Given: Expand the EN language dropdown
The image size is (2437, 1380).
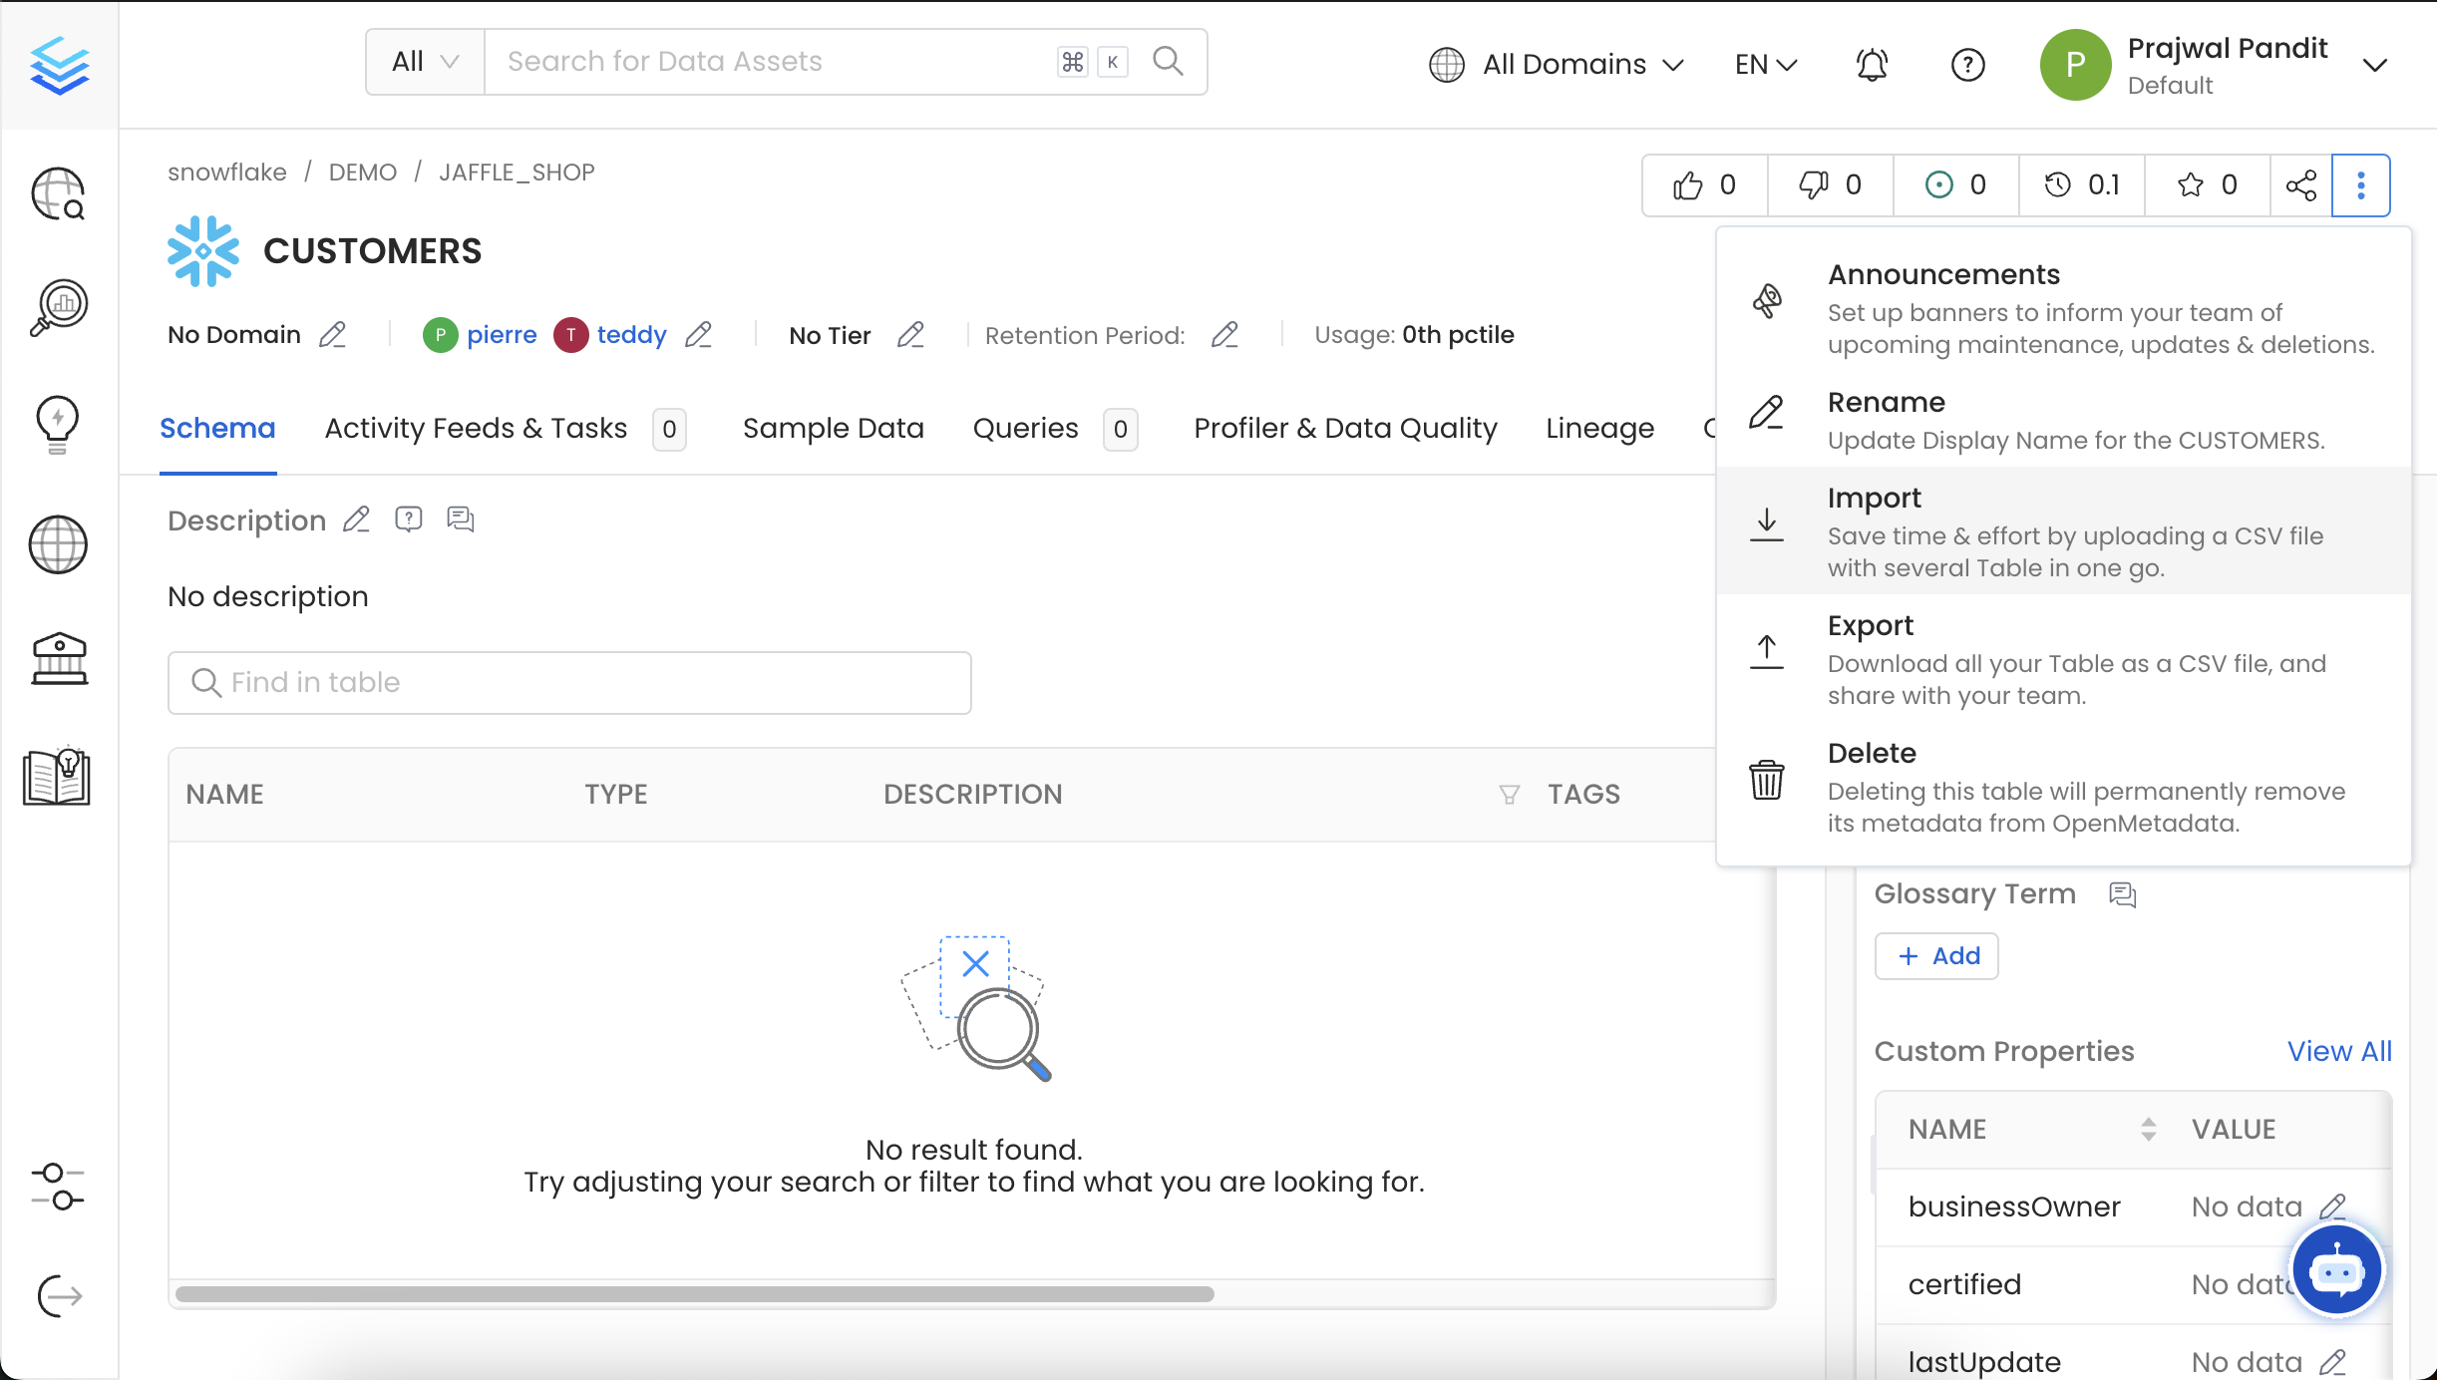Looking at the screenshot, I should coord(1765,65).
